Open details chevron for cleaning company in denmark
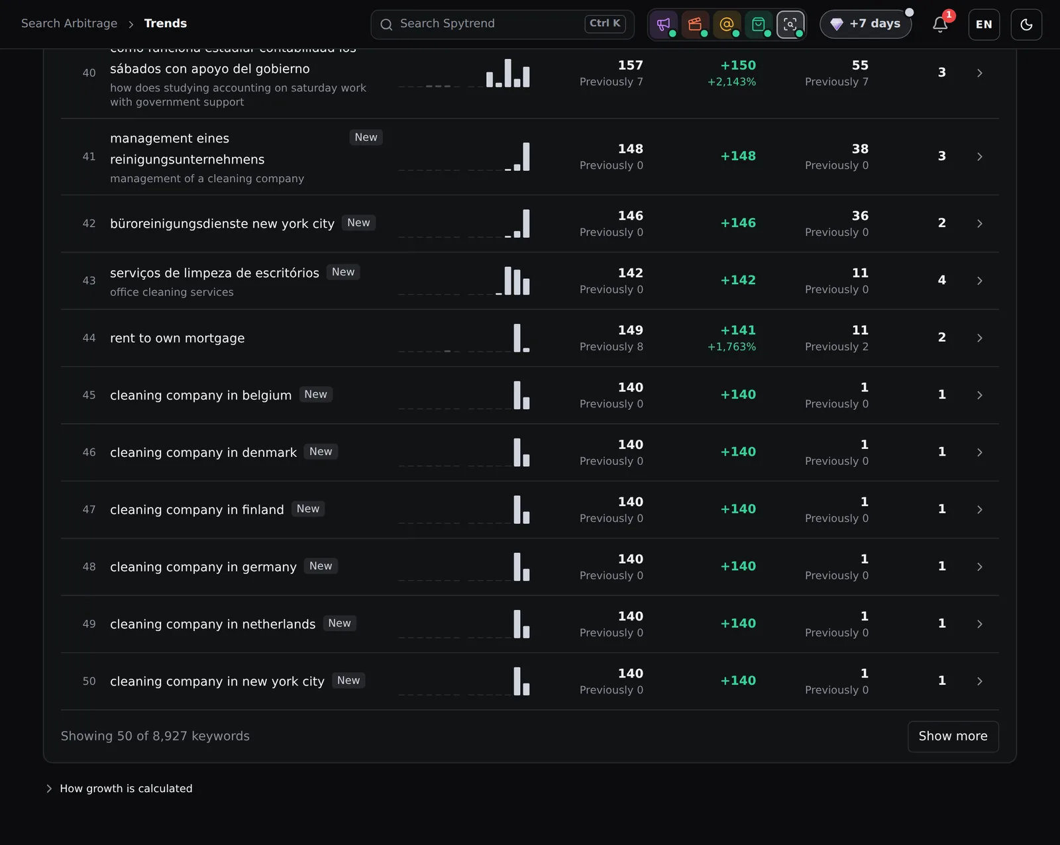Screen dimensions: 1060x845 click(x=979, y=452)
